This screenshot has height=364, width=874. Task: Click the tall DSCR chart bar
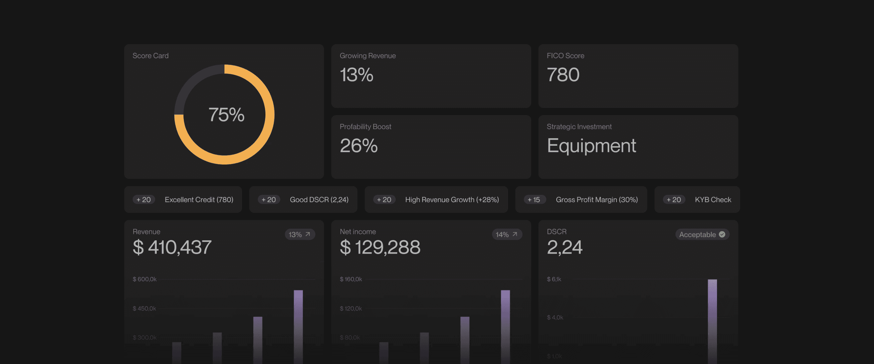coord(712,318)
